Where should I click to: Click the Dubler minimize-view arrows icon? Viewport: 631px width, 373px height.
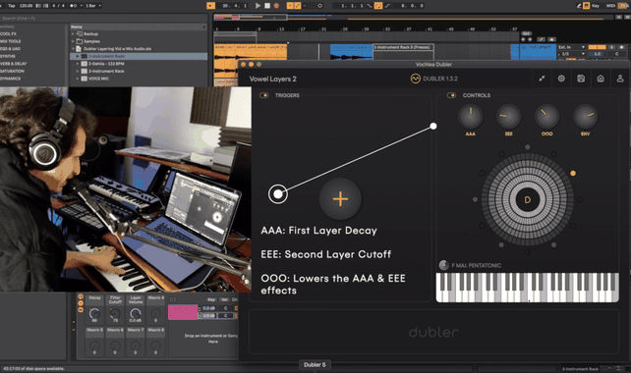(542, 79)
